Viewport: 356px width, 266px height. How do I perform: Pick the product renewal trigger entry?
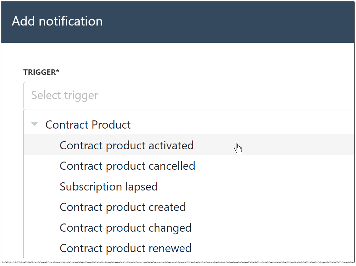pos(126,248)
